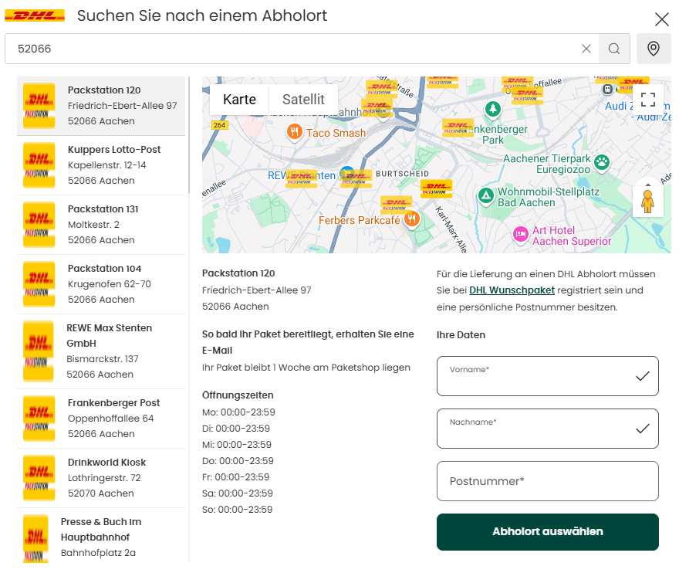The width and height of the screenshot is (679, 573).
Task: Click DHL icon beside Drinkworld Kiosk
Action: pyautogui.click(x=39, y=478)
